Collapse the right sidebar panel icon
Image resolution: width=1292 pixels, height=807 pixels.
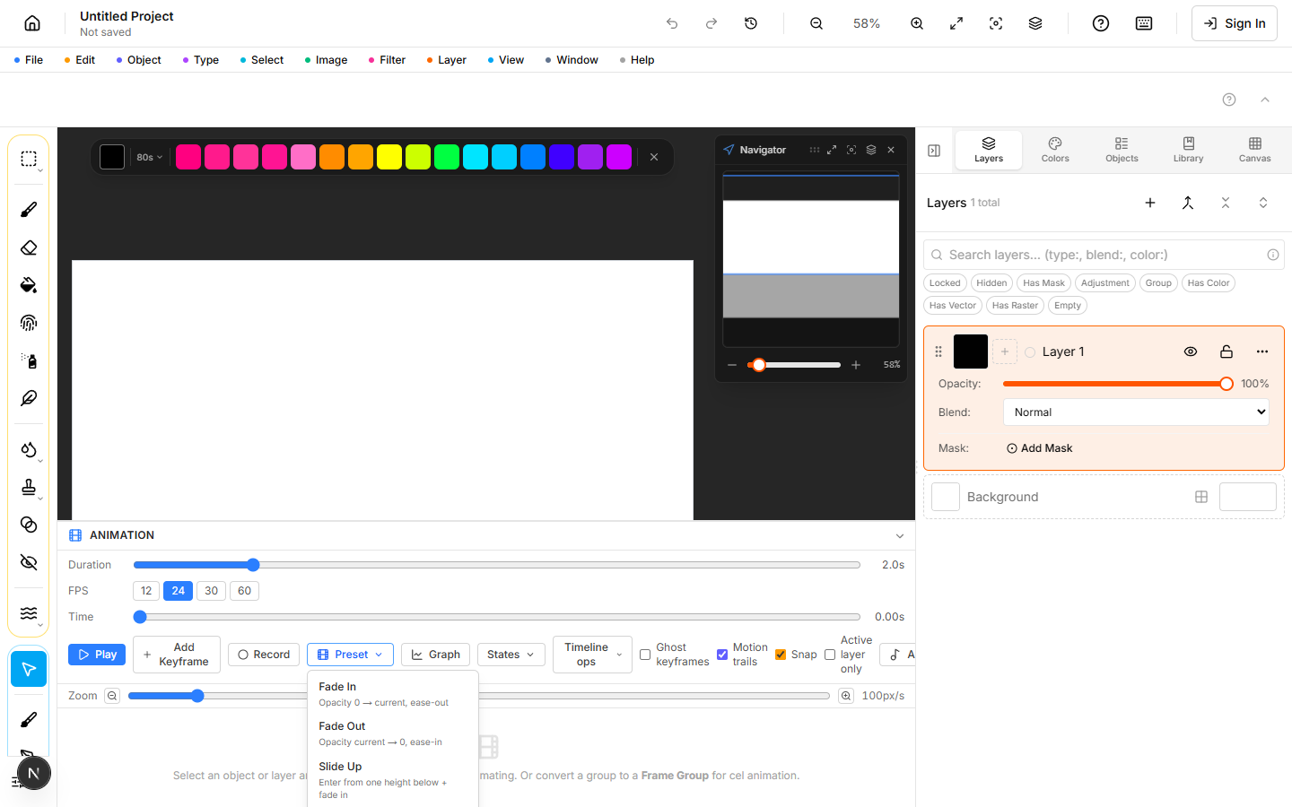934,151
